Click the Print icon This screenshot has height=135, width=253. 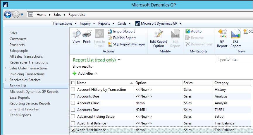[87, 37]
